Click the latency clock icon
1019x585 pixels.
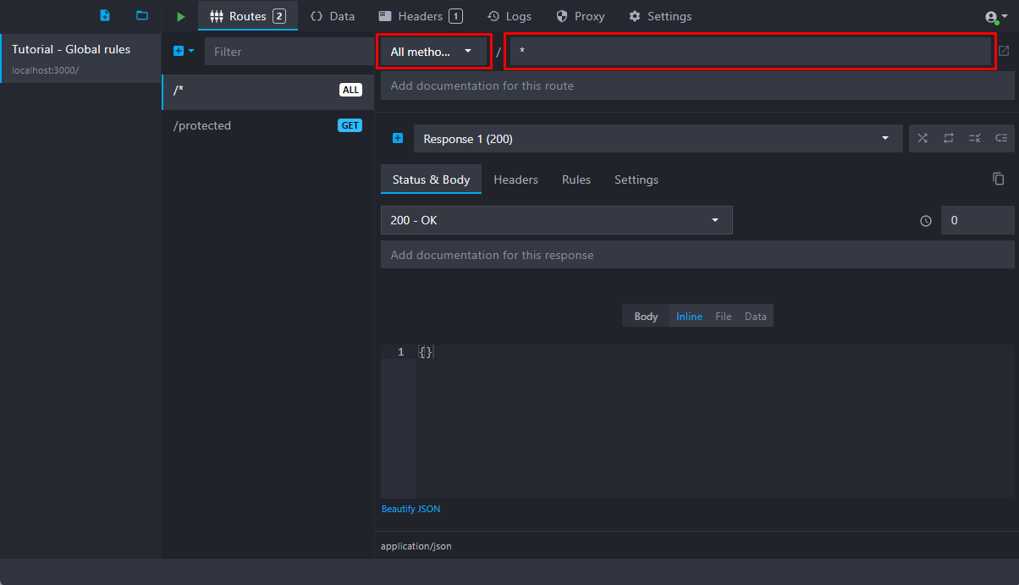pos(926,221)
